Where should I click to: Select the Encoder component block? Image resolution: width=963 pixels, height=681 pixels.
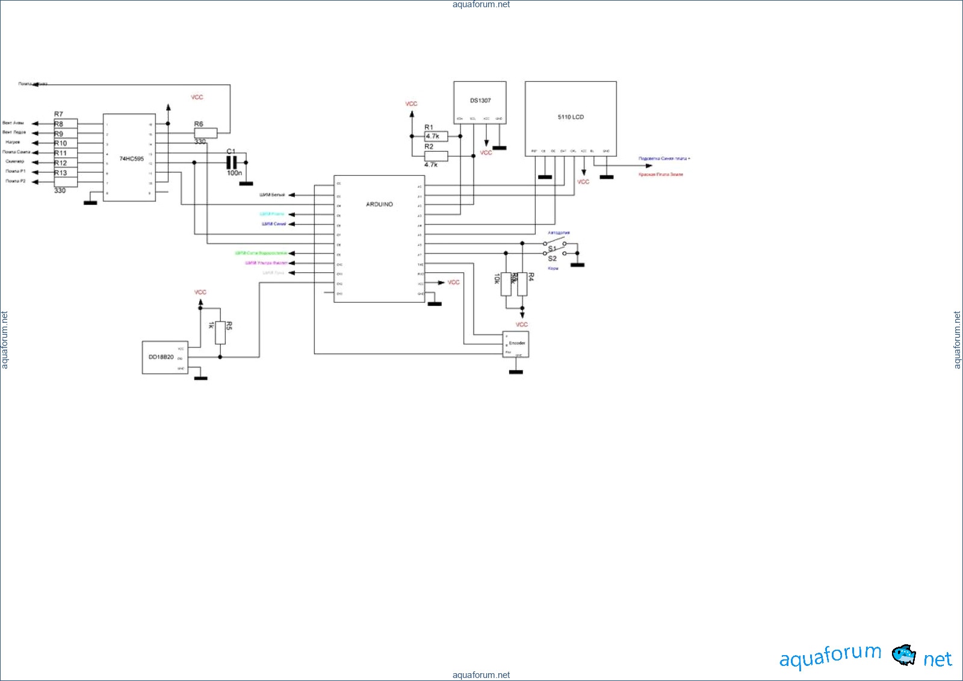(516, 344)
